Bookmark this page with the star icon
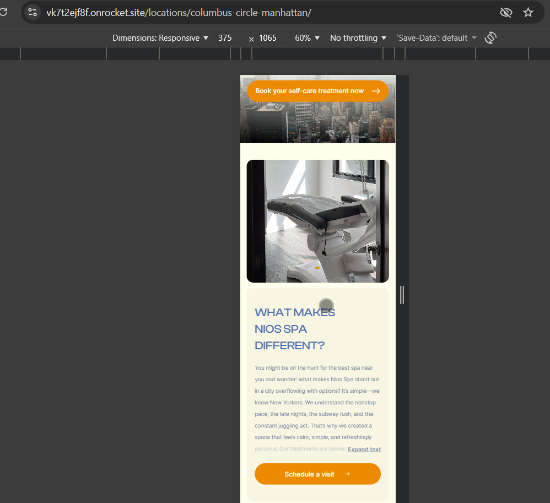 (x=528, y=13)
